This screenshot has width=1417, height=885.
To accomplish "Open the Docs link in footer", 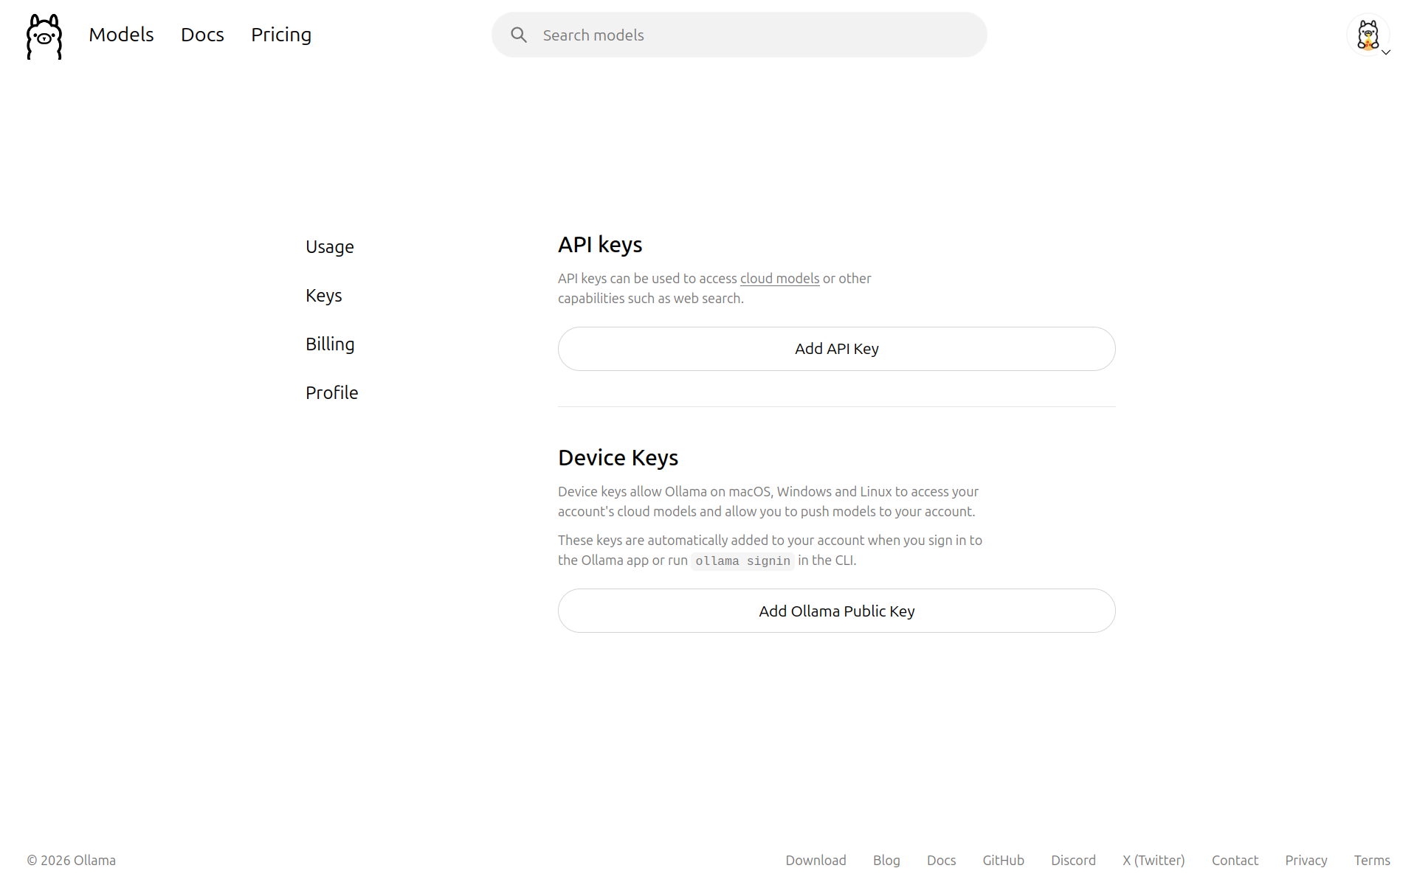I will click(x=941, y=860).
